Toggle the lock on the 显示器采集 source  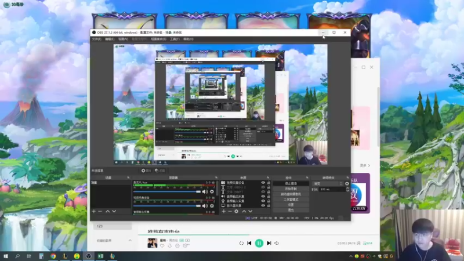(269, 206)
